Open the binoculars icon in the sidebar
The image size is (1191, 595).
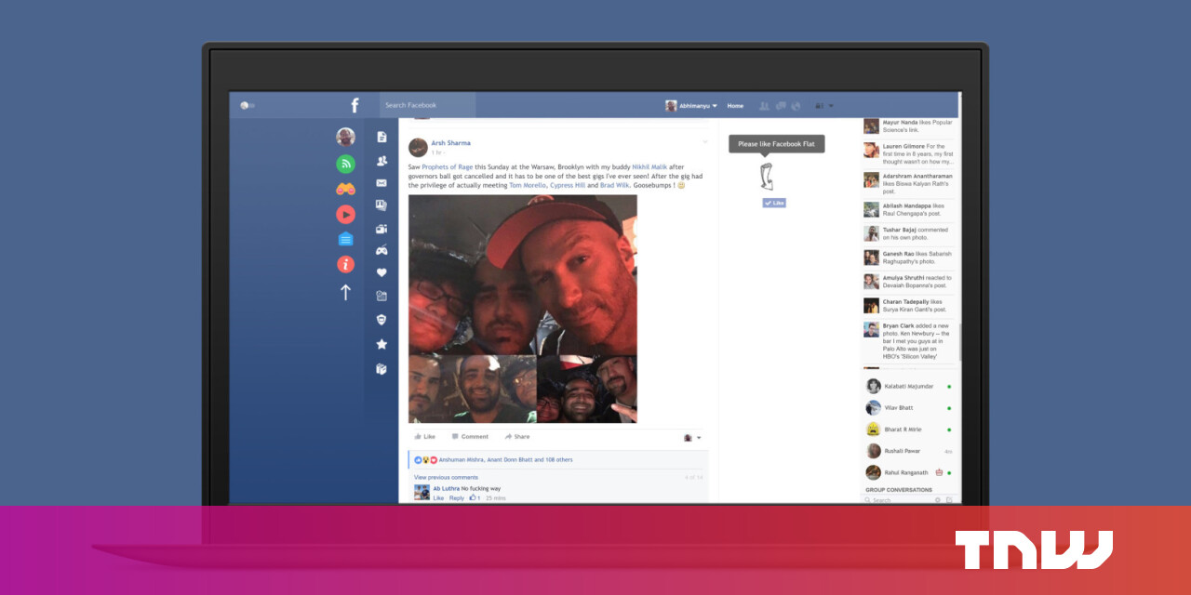click(x=345, y=189)
